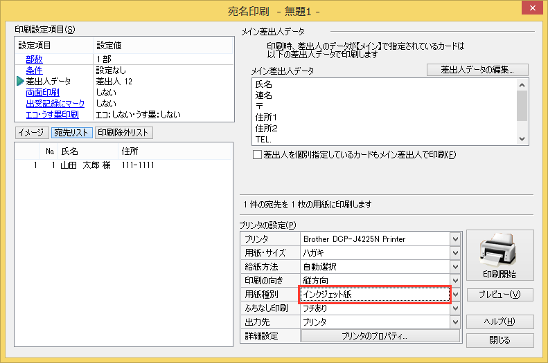This screenshot has height=363, width=548.
Task: Select the フチあり borderless value
Action: pos(375,308)
